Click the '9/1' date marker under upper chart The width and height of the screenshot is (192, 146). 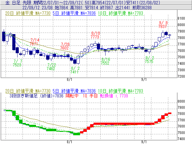pyautogui.click(x=144, y=80)
